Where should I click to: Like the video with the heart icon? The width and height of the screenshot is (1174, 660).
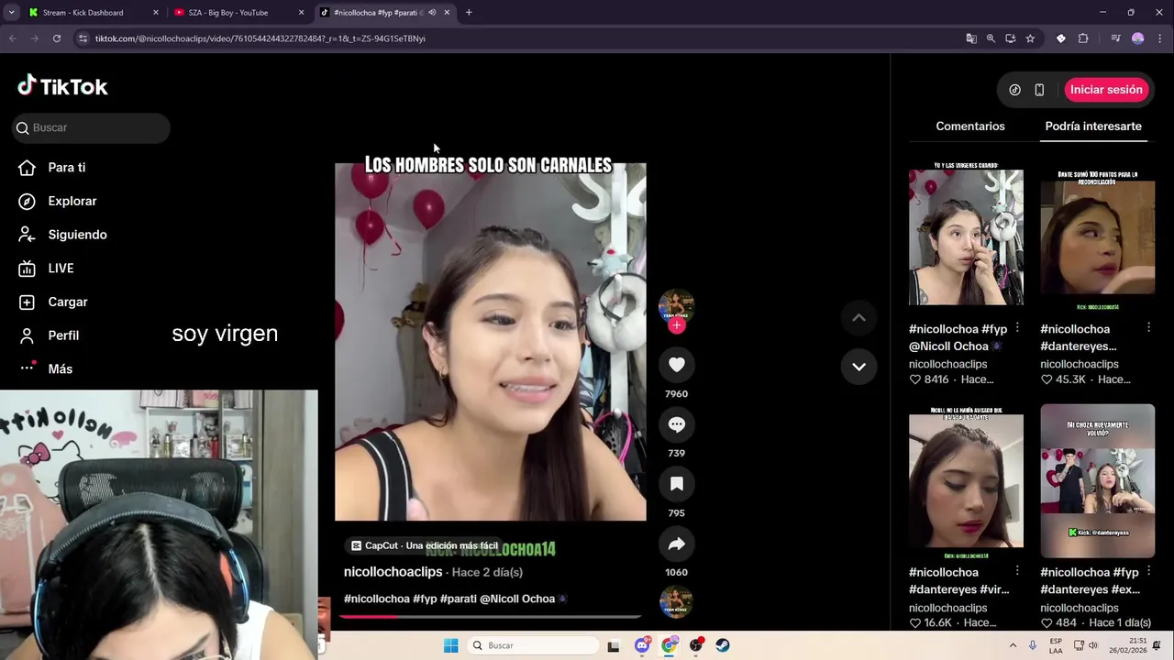coord(677,365)
